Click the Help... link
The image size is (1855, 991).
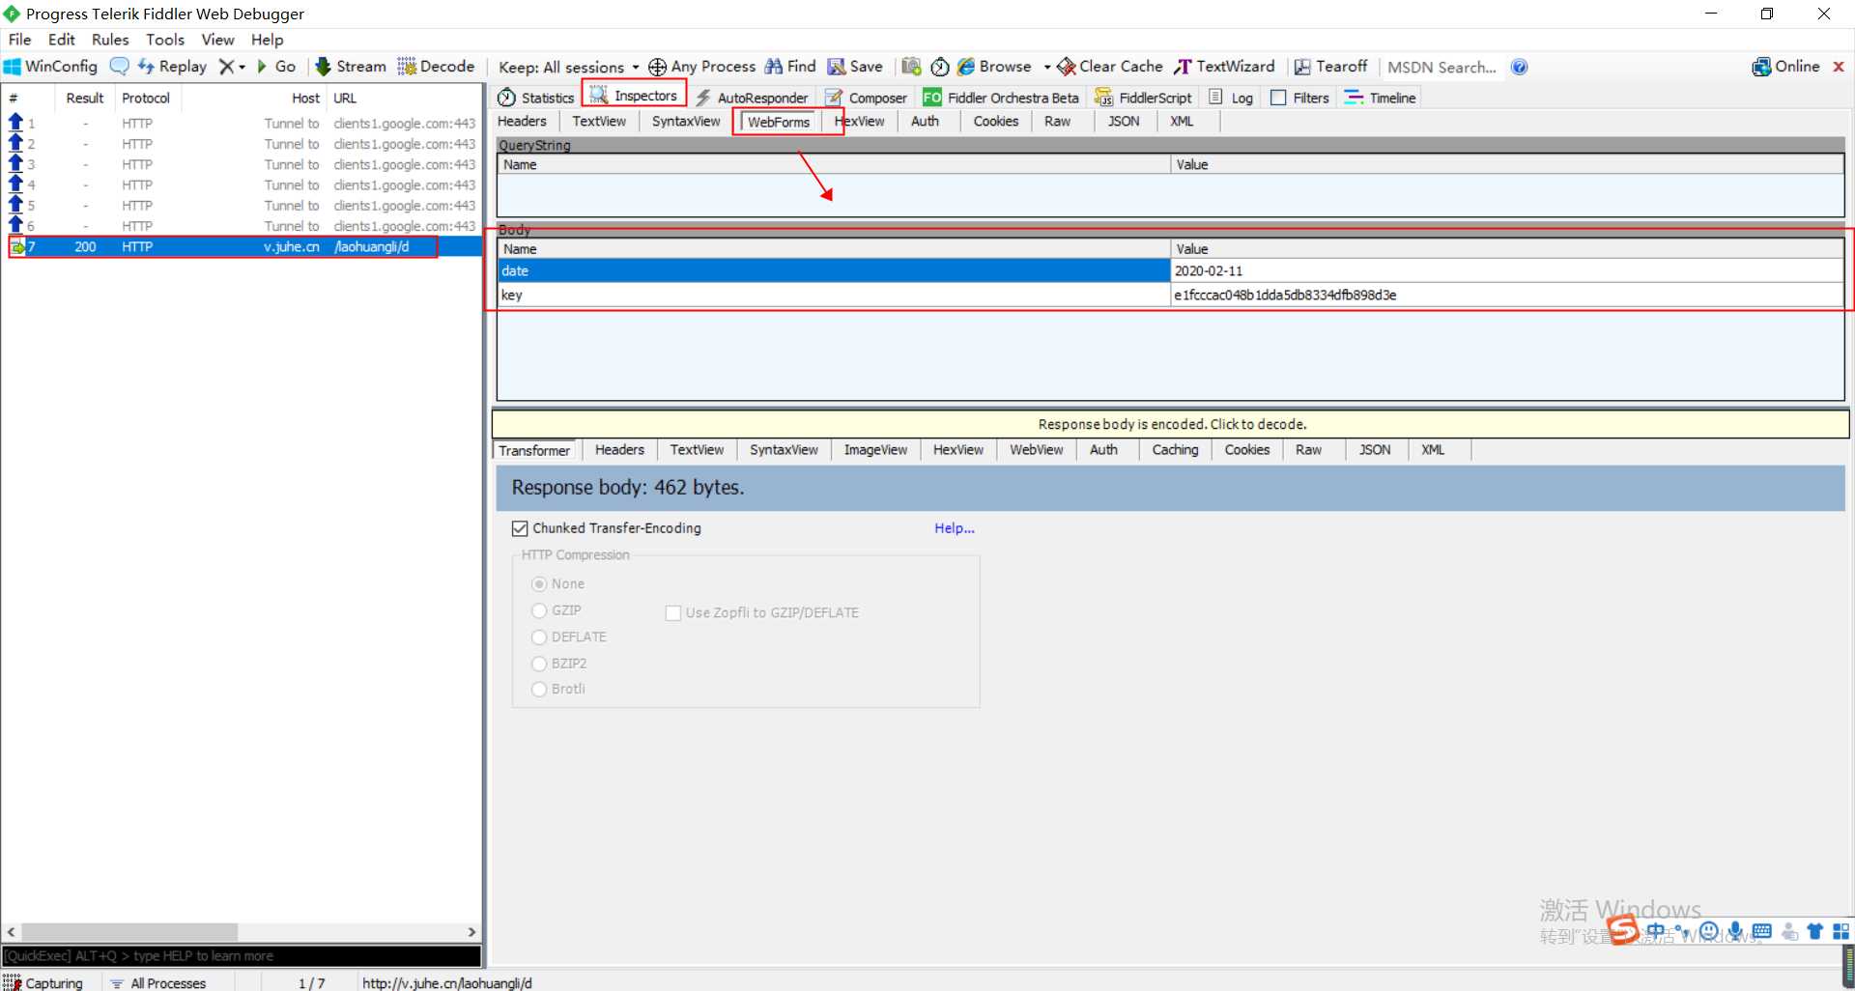(955, 528)
